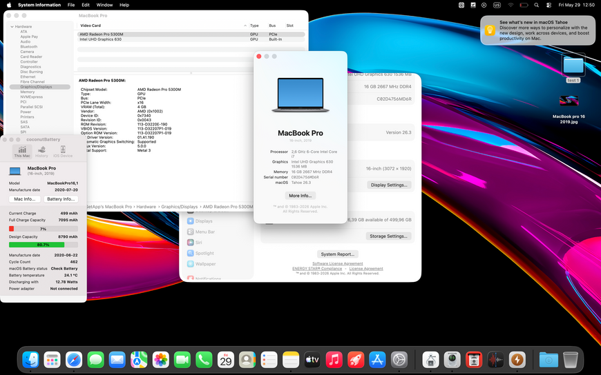The image size is (601, 375).
Task: Select the Intel UHD Graphics 630 row
Action: pyautogui.click(x=191, y=39)
